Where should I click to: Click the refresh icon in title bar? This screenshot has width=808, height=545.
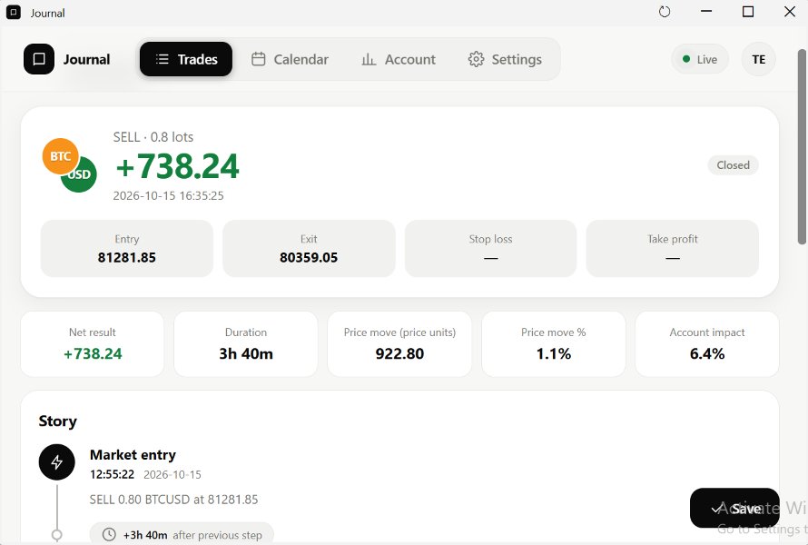[665, 12]
